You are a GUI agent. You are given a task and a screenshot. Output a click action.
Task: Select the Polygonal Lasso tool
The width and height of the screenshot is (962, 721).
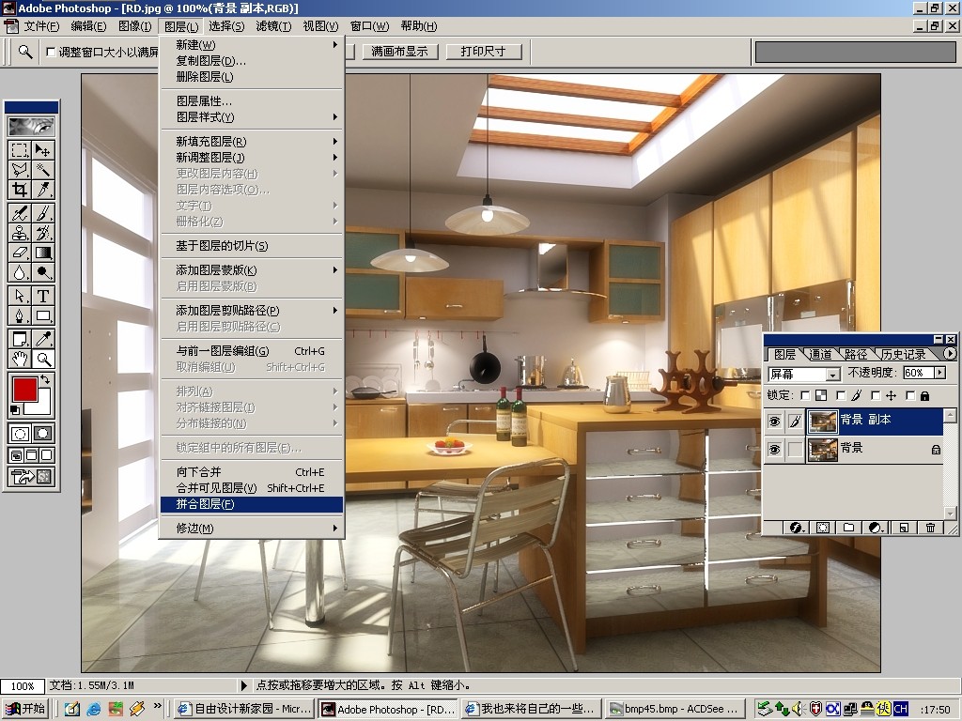tap(20, 170)
